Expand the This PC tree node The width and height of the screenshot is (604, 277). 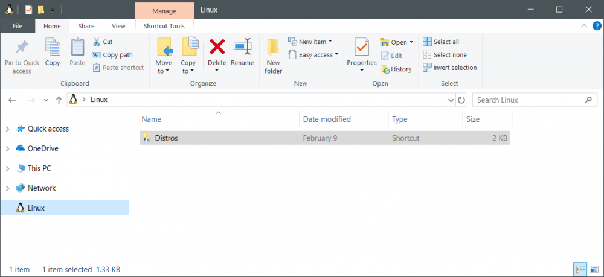[x=7, y=168]
